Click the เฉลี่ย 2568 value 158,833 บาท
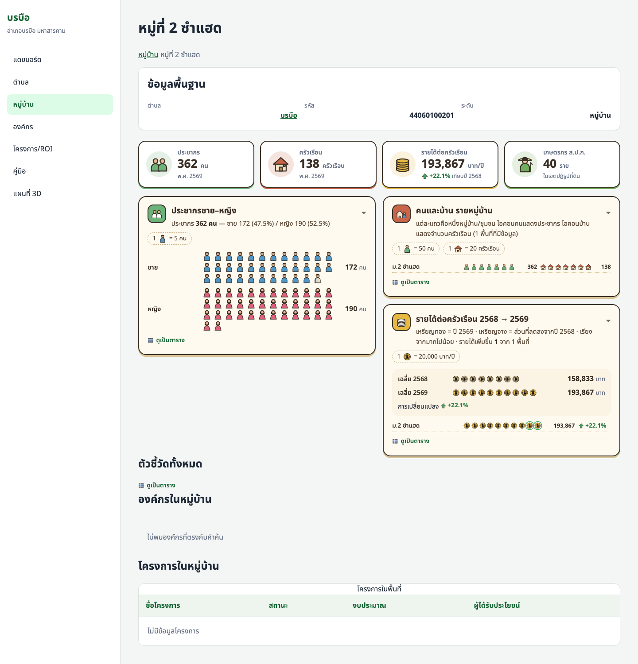The height and width of the screenshot is (664, 638). 586,379
